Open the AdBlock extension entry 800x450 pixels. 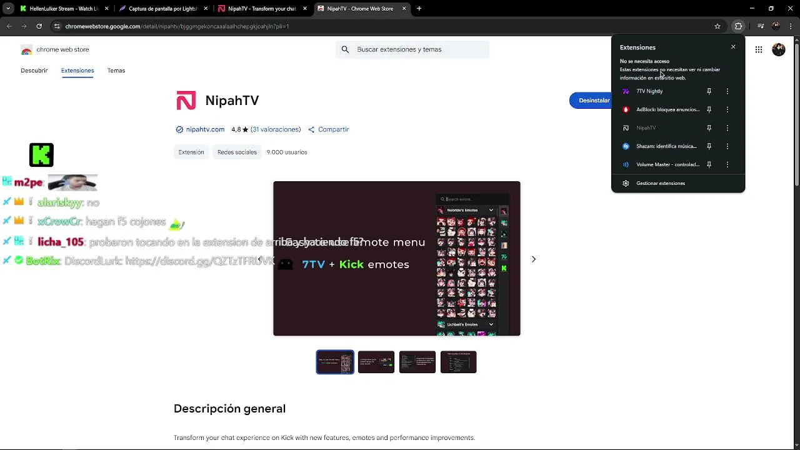point(658,109)
